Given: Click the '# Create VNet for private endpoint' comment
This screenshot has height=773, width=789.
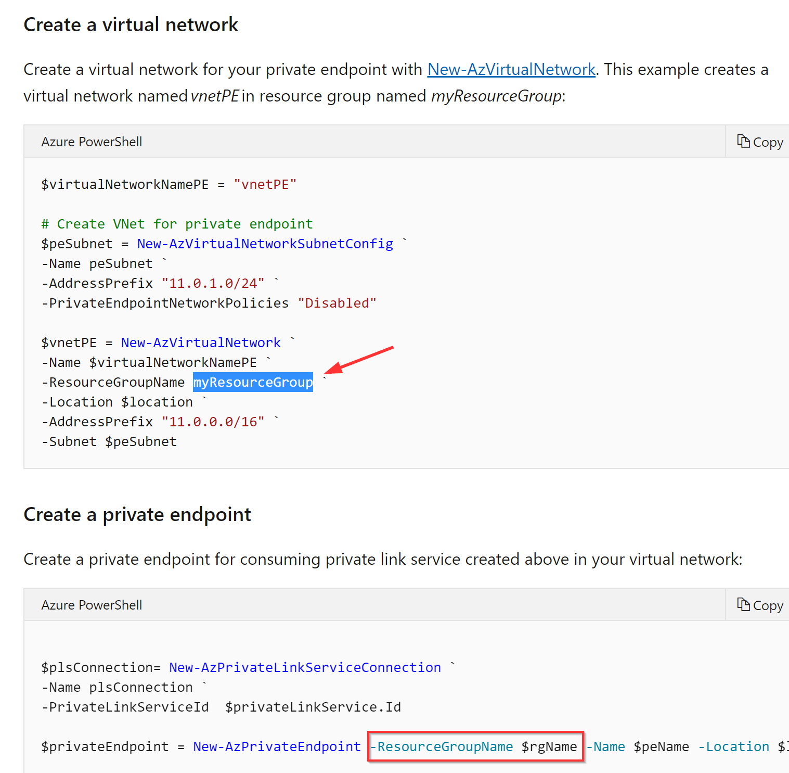Looking at the screenshot, I should (x=177, y=224).
